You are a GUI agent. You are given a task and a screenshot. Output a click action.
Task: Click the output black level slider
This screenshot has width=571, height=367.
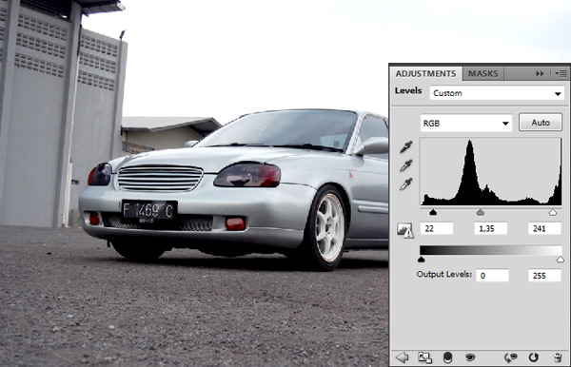click(x=422, y=260)
